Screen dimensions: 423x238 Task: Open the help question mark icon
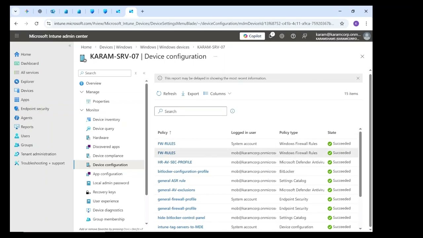point(293,36)
